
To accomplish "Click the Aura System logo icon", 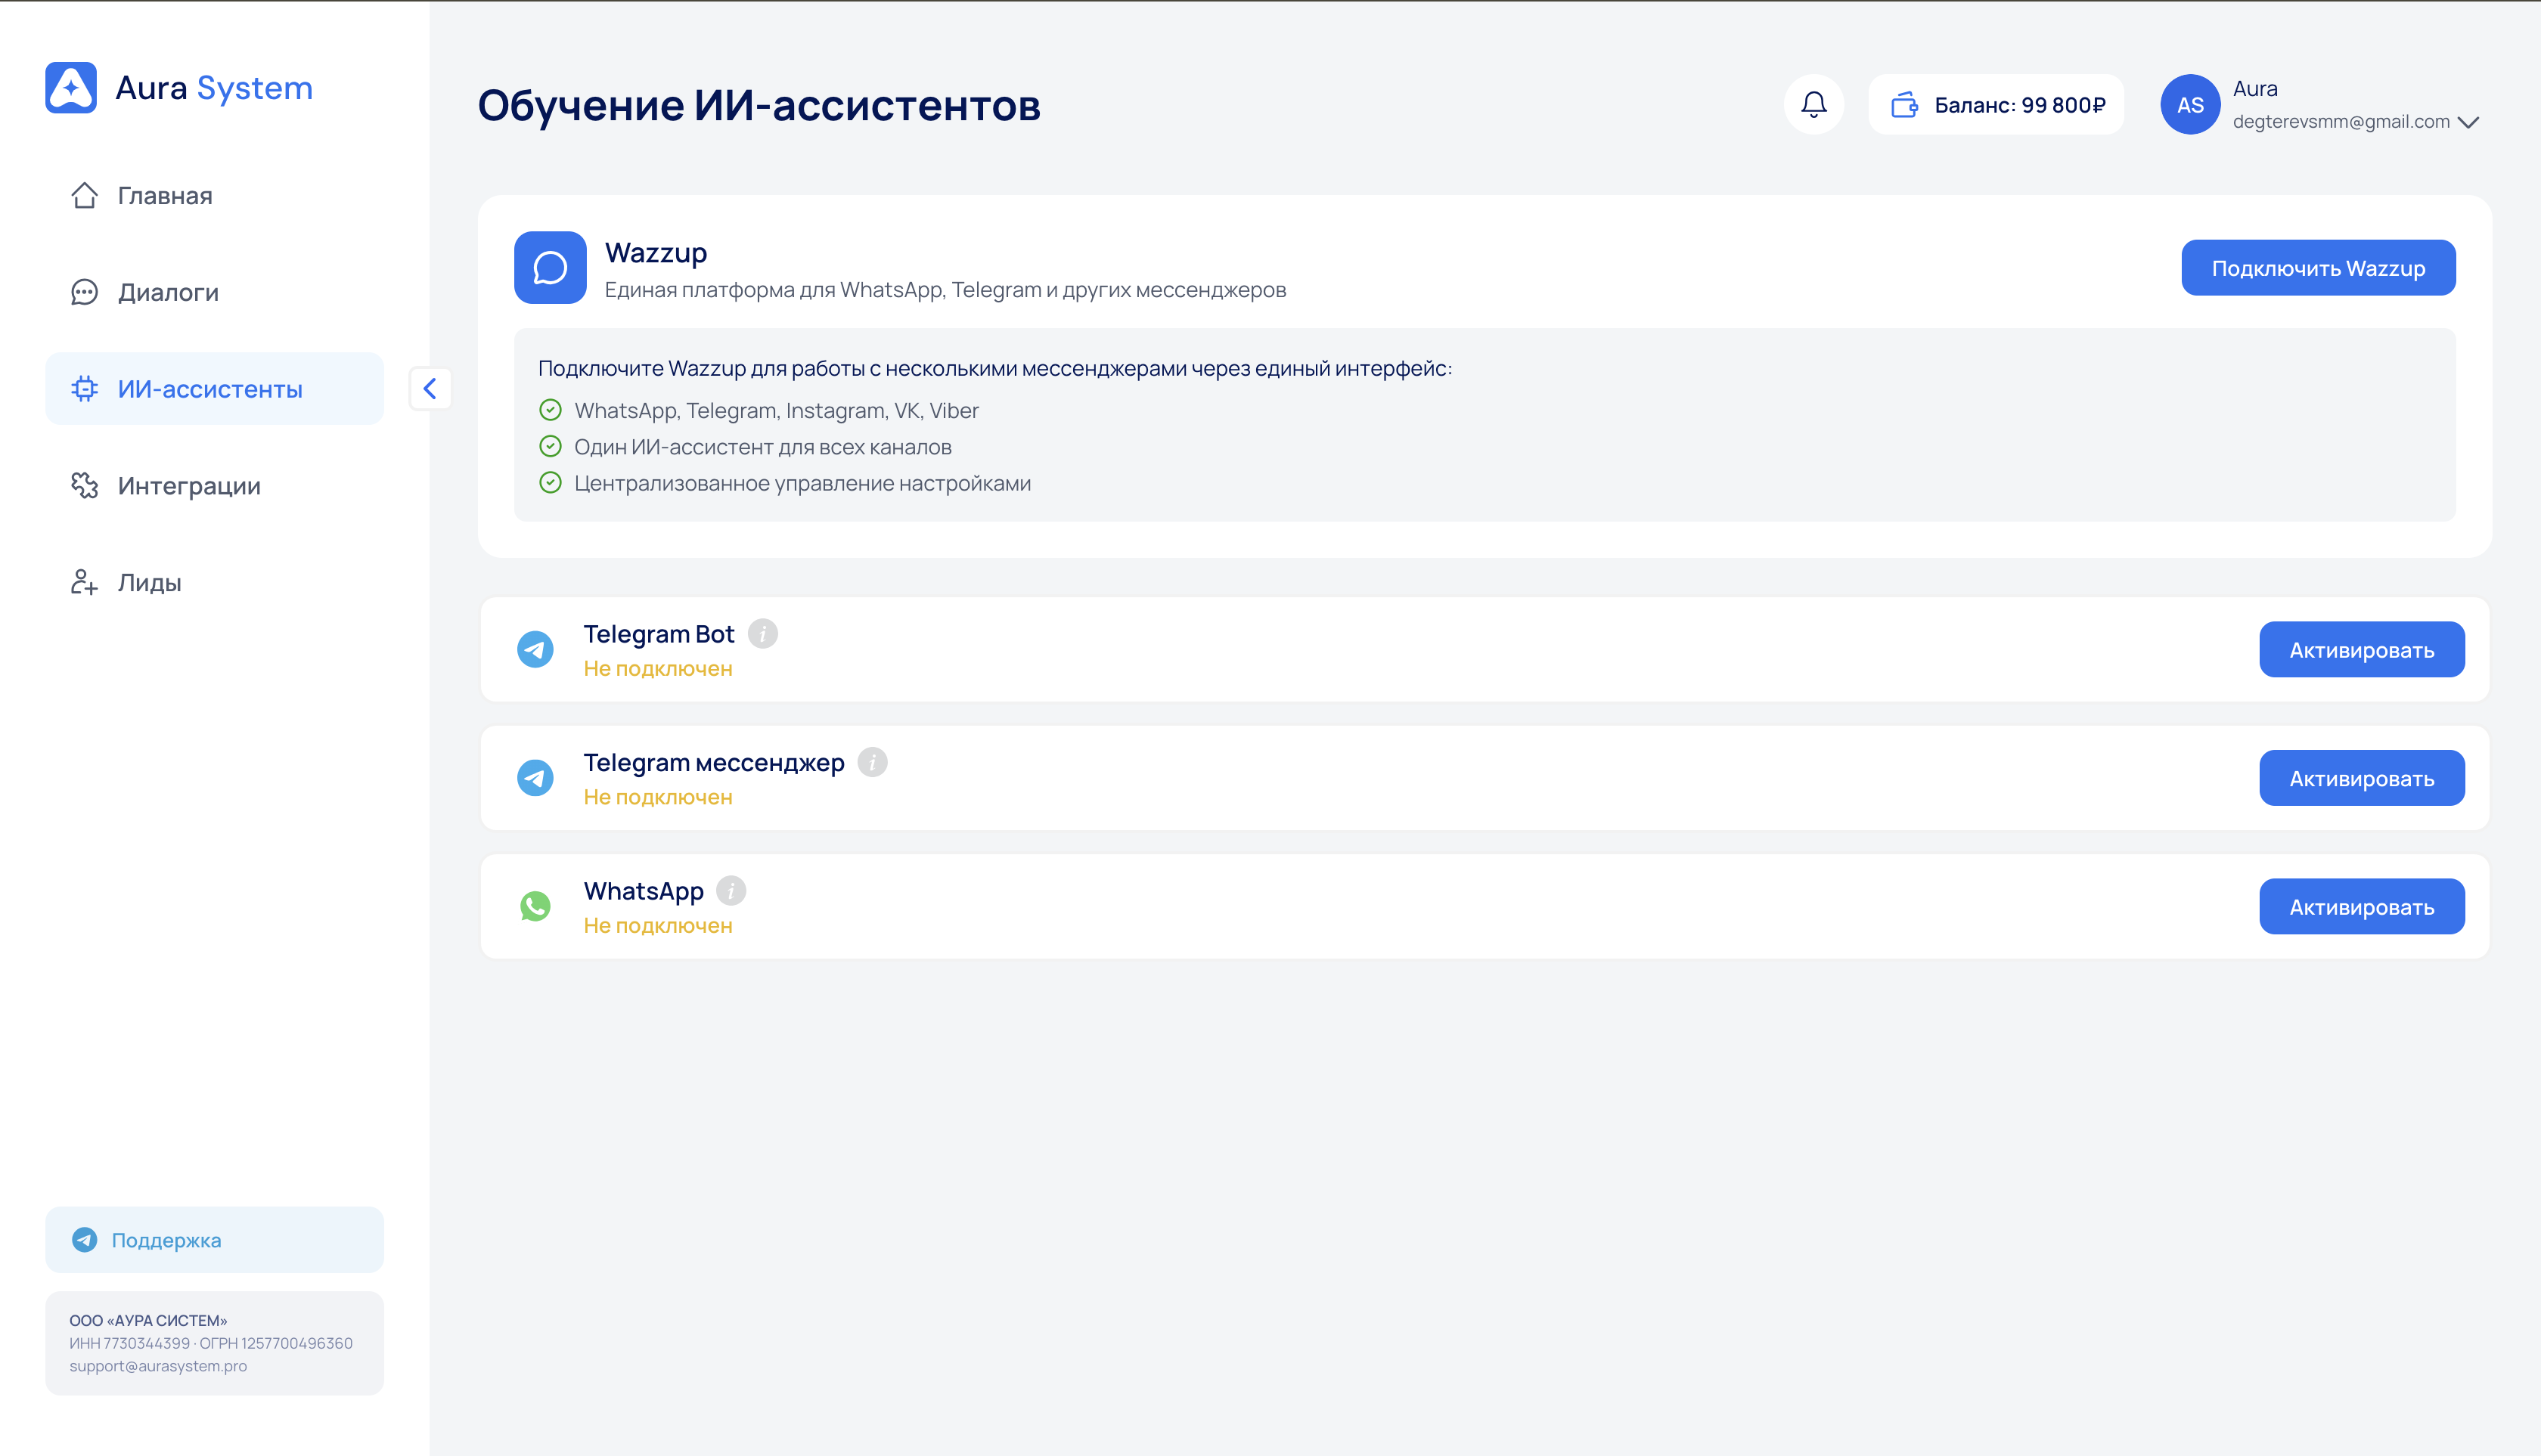I will point(71,88).
